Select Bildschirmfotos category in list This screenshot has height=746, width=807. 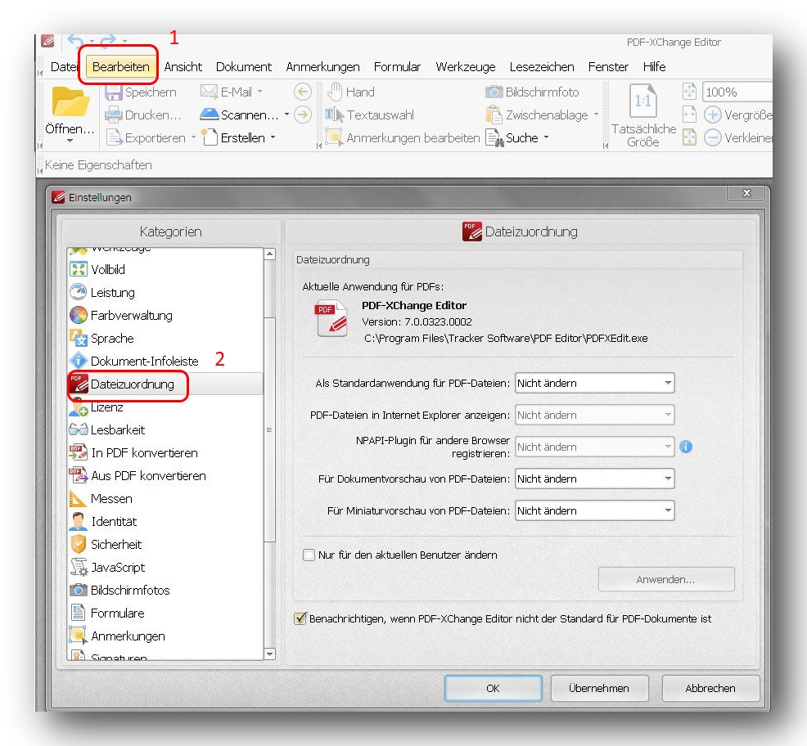click(165, 590)
